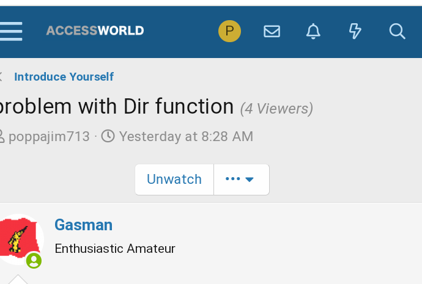Open poppajim713's profile link
Screen dimensions: 422x284
point(49,136)
